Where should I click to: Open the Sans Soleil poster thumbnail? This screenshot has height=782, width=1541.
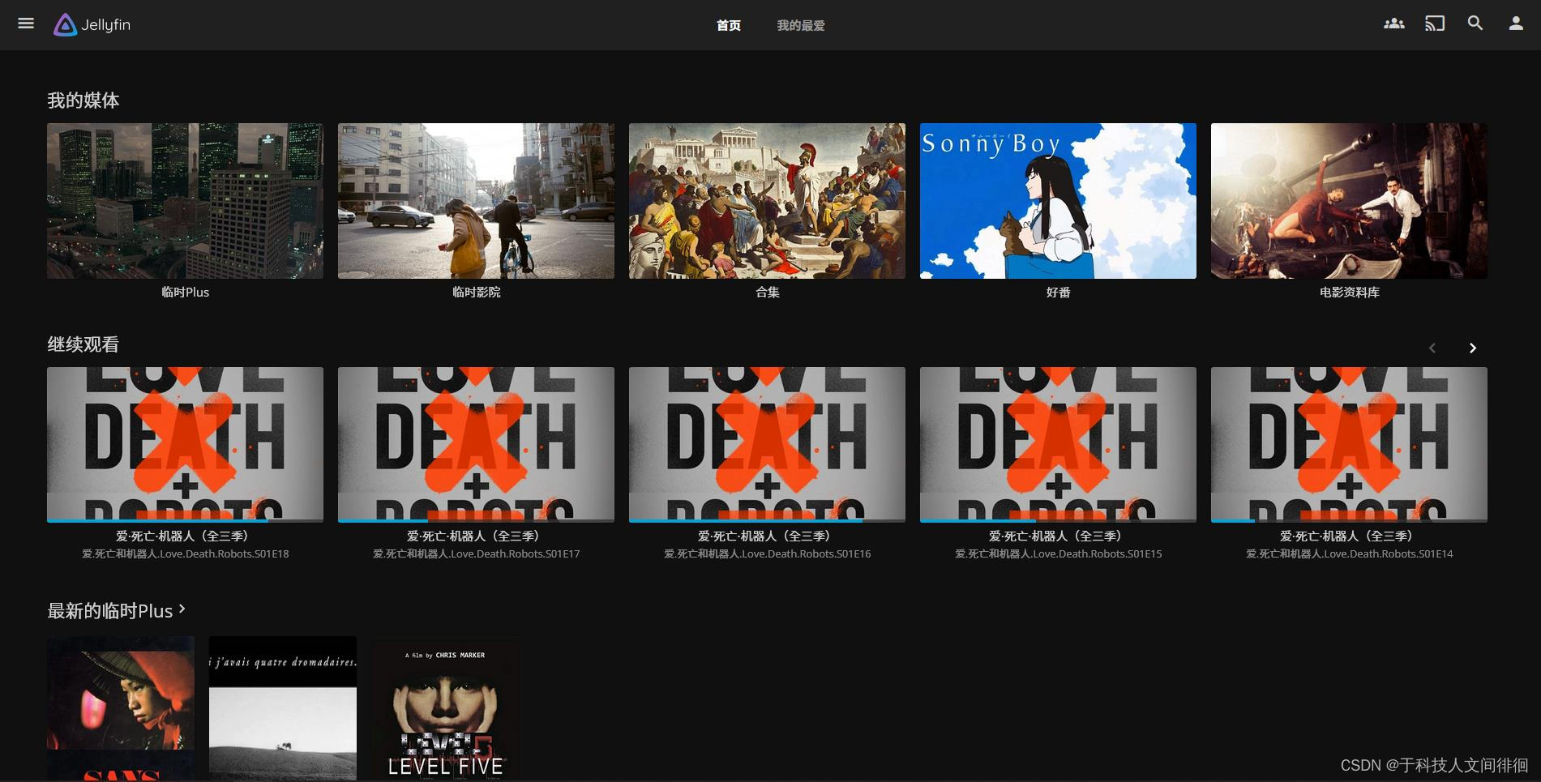pyautogui.click(x=120, y=708)
